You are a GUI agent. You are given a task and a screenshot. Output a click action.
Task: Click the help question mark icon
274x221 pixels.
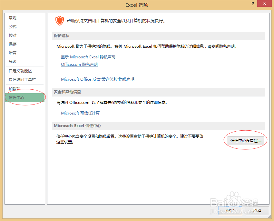(x=252, y=4)
